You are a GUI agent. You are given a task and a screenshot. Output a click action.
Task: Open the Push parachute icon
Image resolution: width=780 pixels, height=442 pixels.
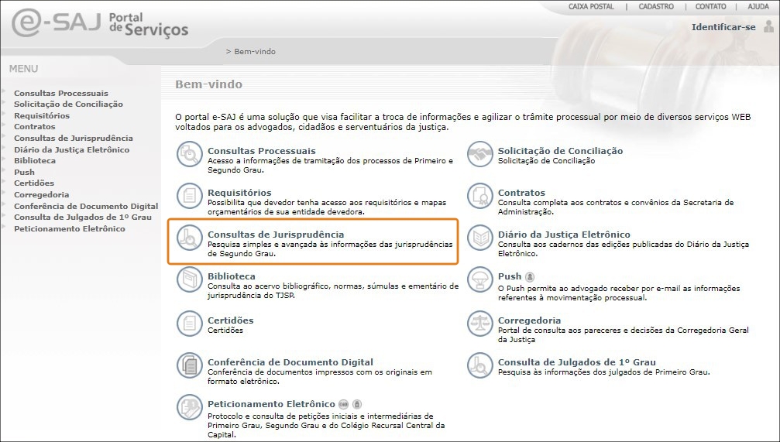pyautogui.click(x=480, y=279)
